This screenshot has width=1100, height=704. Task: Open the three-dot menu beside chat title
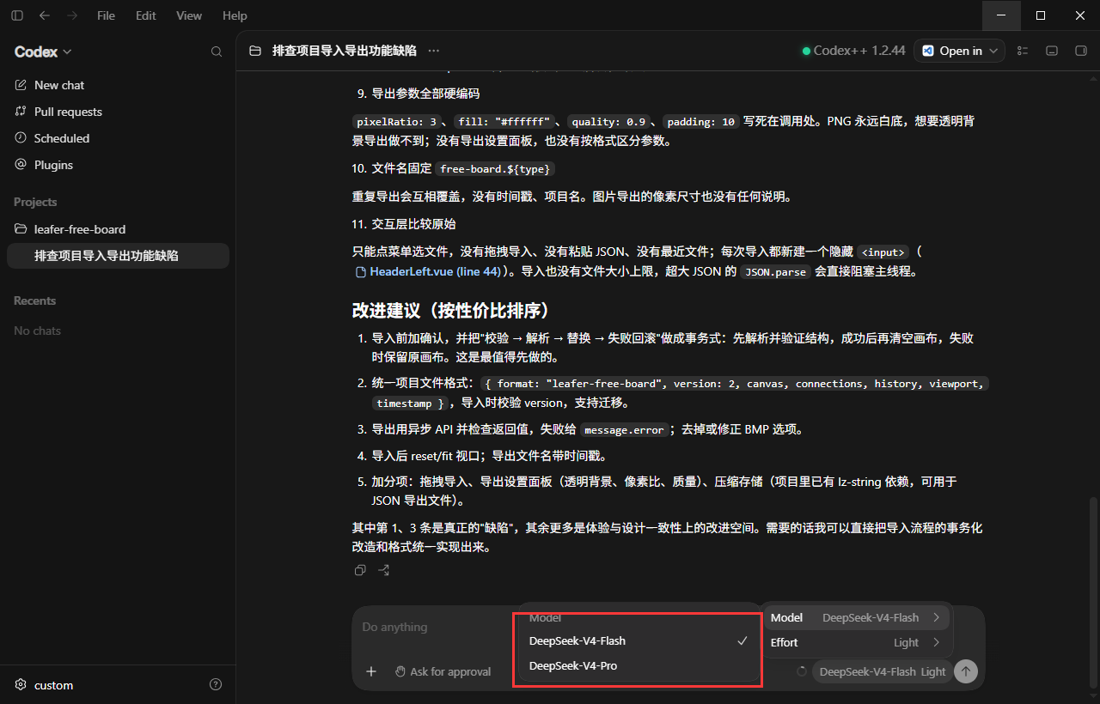point(433,51)
